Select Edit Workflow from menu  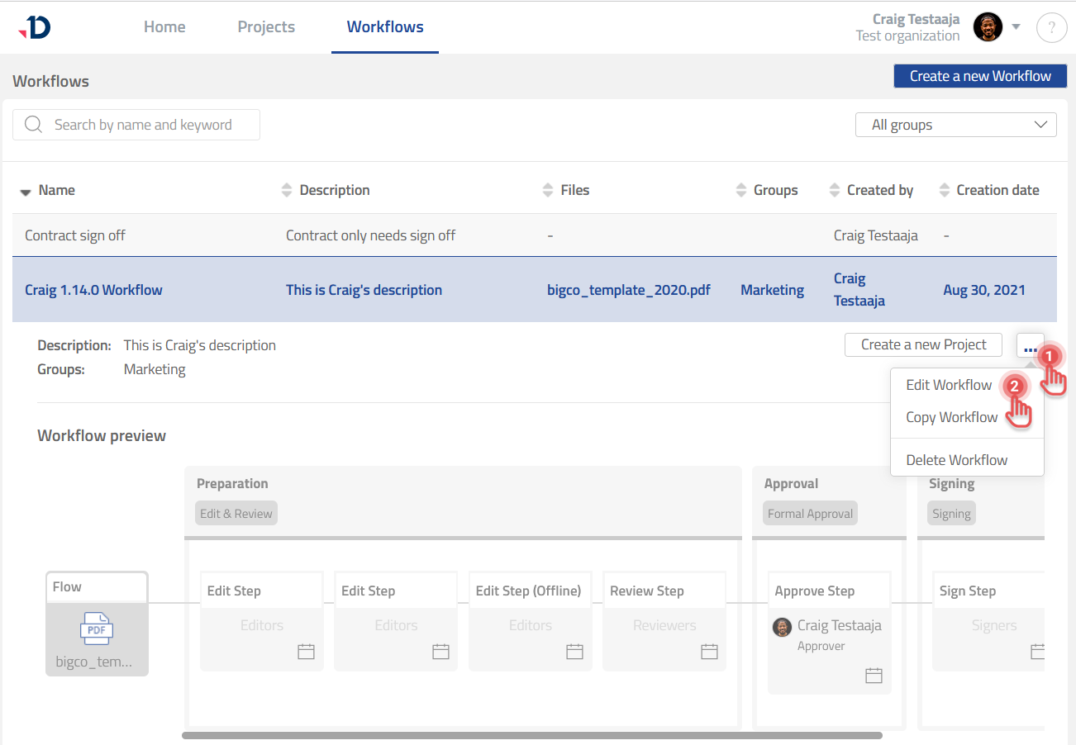[948, 385]
